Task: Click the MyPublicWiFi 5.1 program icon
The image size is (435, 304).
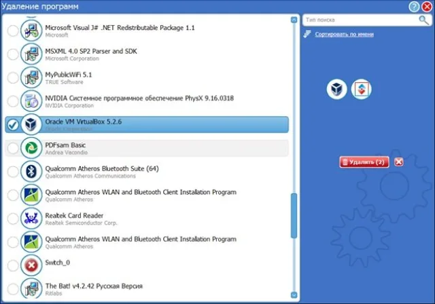Action: pos(31,78)
